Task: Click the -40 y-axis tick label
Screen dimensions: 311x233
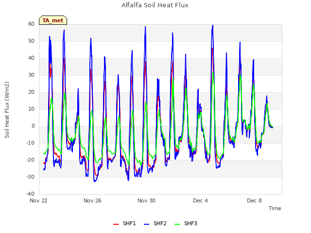Action: click(30, 194)
